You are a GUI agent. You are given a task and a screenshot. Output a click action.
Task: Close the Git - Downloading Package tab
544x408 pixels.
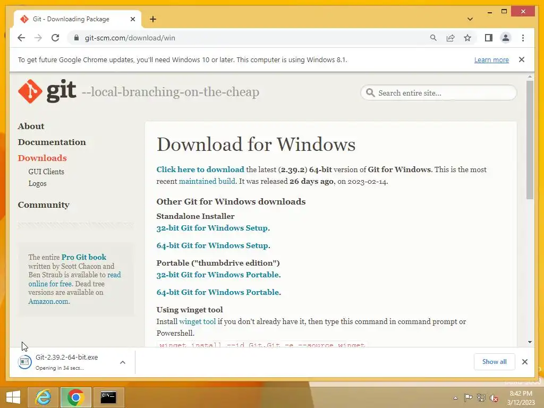point(132,19)
